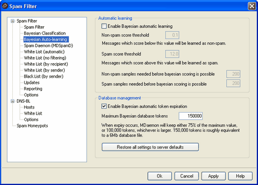Open the Spam Filter child page
258x185 pixels.
click(x=34, y=27)
